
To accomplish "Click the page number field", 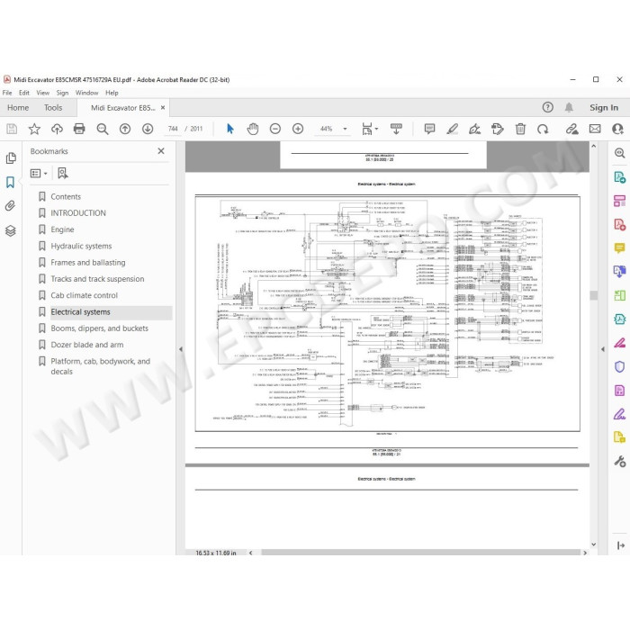I will click(x=173, y=129).
